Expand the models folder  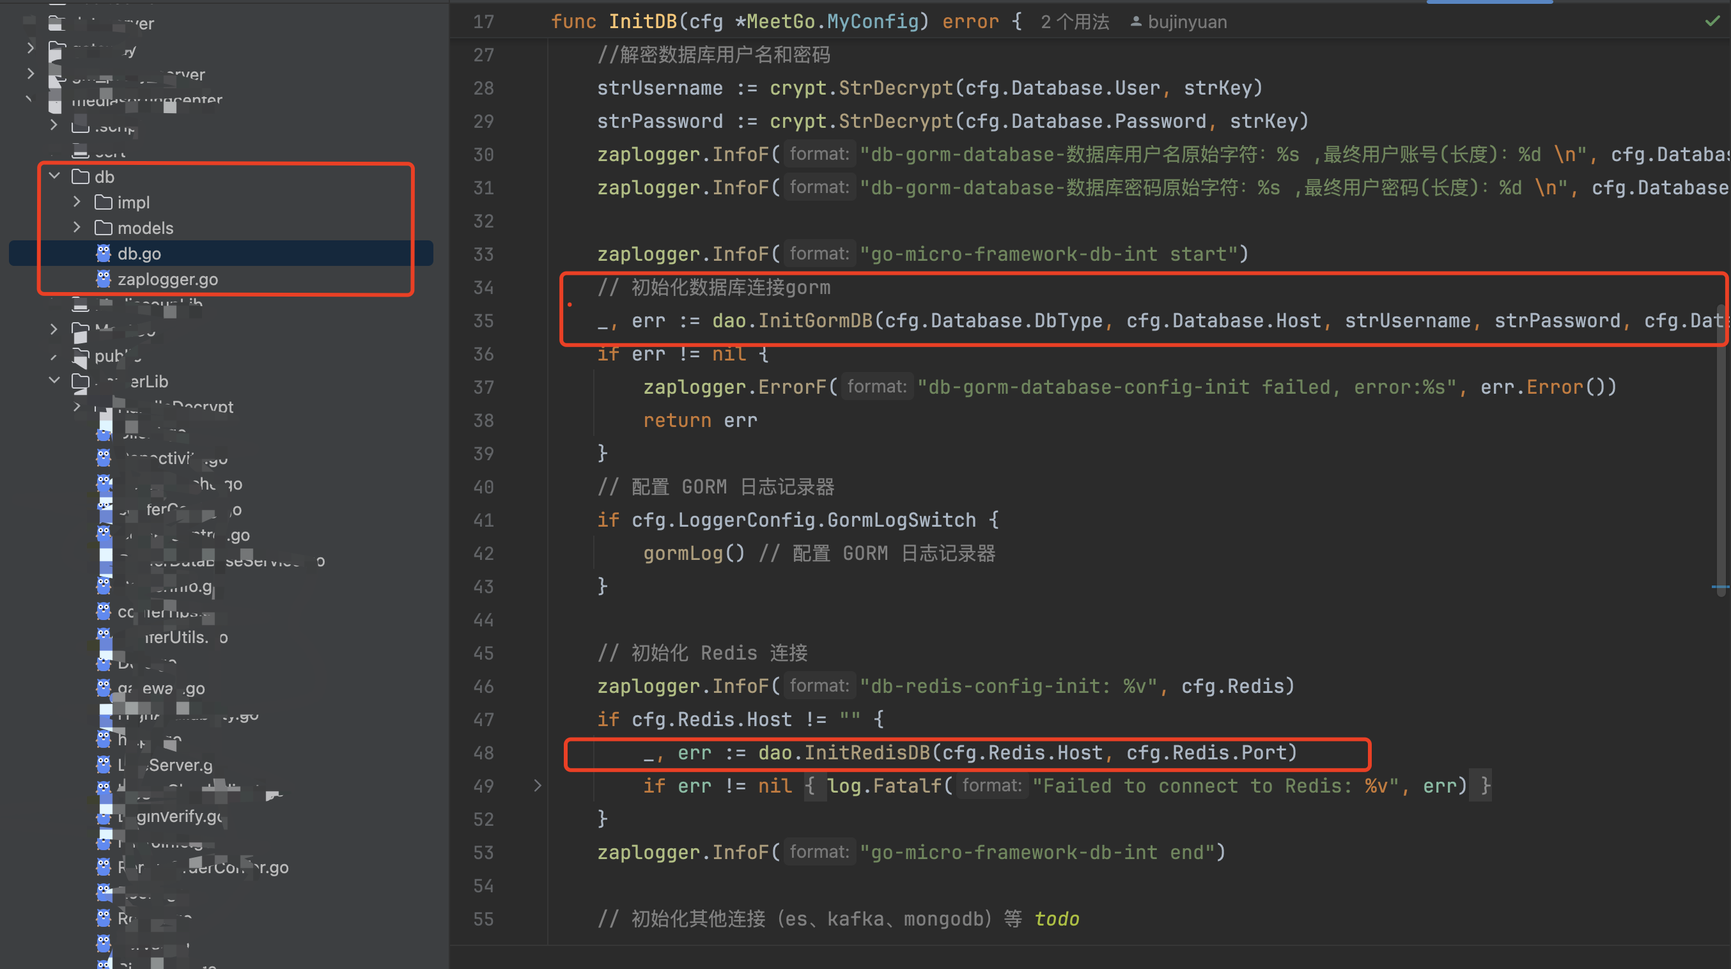tap(76, 227)
